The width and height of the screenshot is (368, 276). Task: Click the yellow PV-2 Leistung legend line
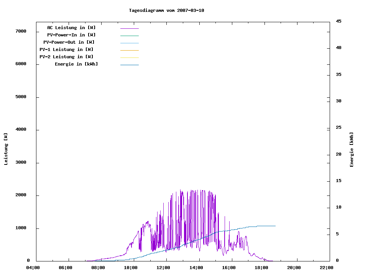tap(129, 58)
